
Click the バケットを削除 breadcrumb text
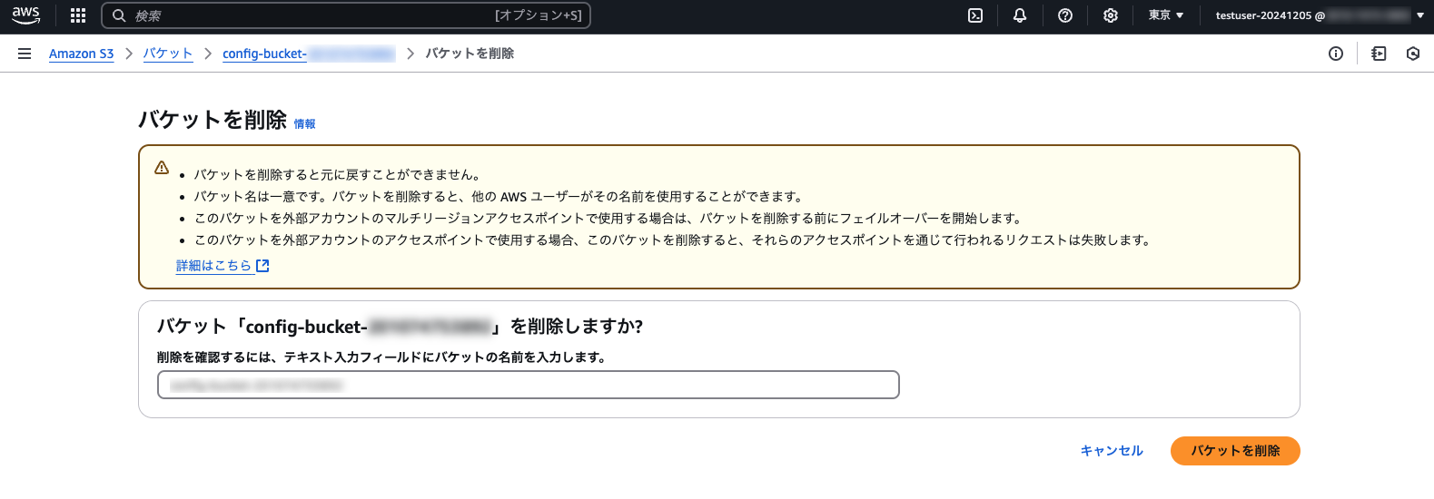click(470, 54)
